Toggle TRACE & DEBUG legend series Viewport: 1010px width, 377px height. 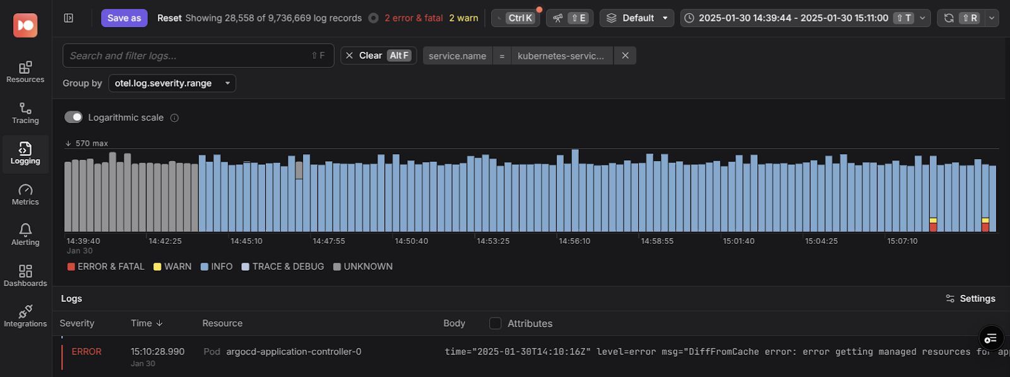[283, 266]
